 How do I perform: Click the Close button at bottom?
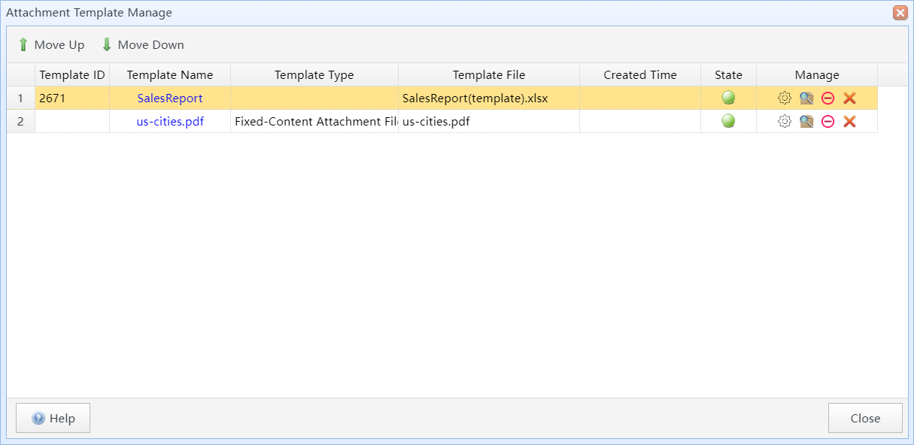coord(865,418)
